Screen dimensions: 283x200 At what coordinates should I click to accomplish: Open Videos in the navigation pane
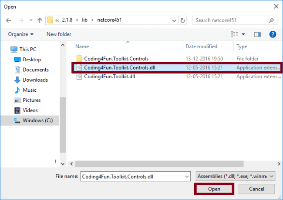[x=30, y=110]
